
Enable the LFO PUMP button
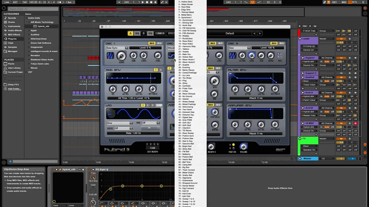pyautogui.click(x=159, y=106)
